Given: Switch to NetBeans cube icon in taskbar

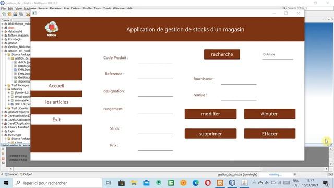Looking at the screenshot, I should (x=232, y=183).
